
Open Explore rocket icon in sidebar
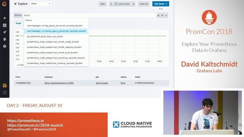pos(5,32)
